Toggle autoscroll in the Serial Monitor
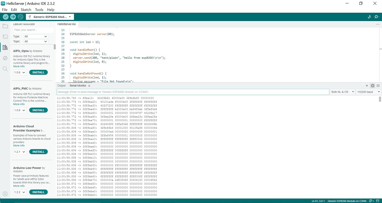Image resolution: width=382 pixels, height=203 pixels. (x=367, y=85)
